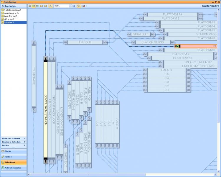
Task: Click the schedule icon left of locomotive
Action: (79, 6)
